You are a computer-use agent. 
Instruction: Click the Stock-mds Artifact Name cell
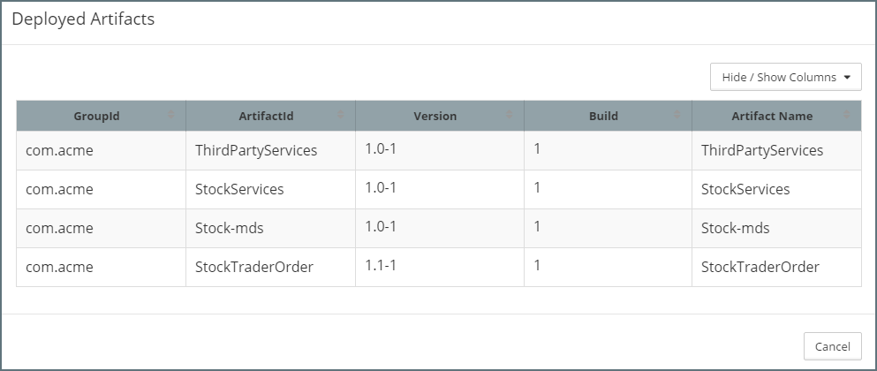pyautogui.click(x=735, y=228)
